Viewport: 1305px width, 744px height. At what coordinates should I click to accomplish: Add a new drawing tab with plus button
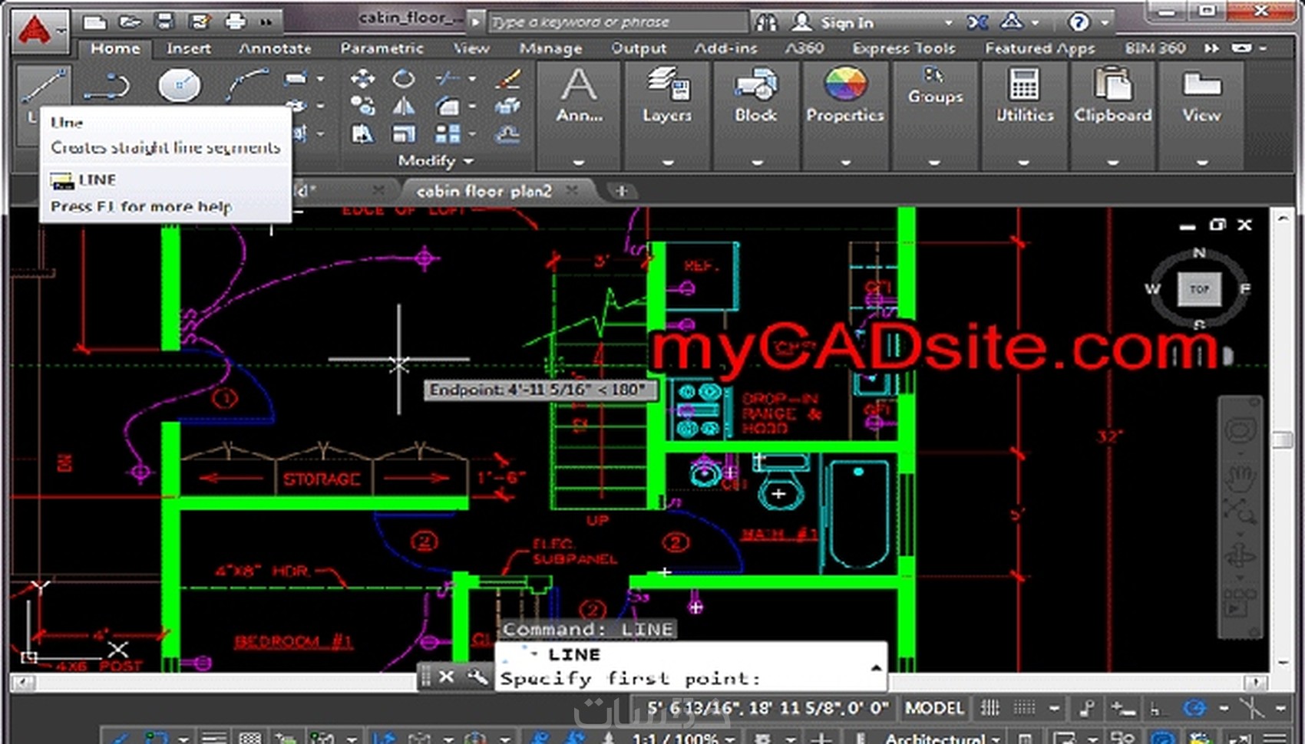(x=622, y=190)
